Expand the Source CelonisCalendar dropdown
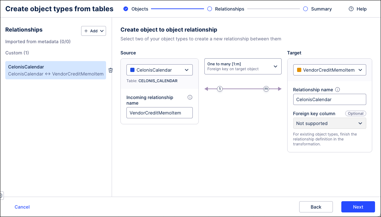This screenshot has height=217, width=381. [159, 70]
